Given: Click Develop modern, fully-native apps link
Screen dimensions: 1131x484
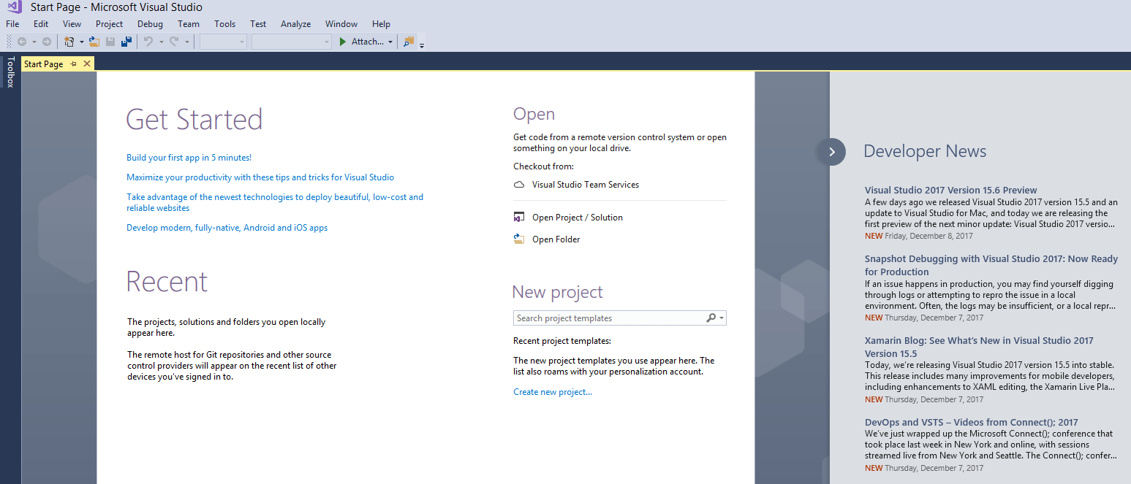Looking at the screenshot, I should (x=227, y=228).
